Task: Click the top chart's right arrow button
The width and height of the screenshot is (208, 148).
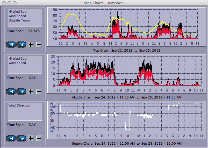Action: (21, 45)
